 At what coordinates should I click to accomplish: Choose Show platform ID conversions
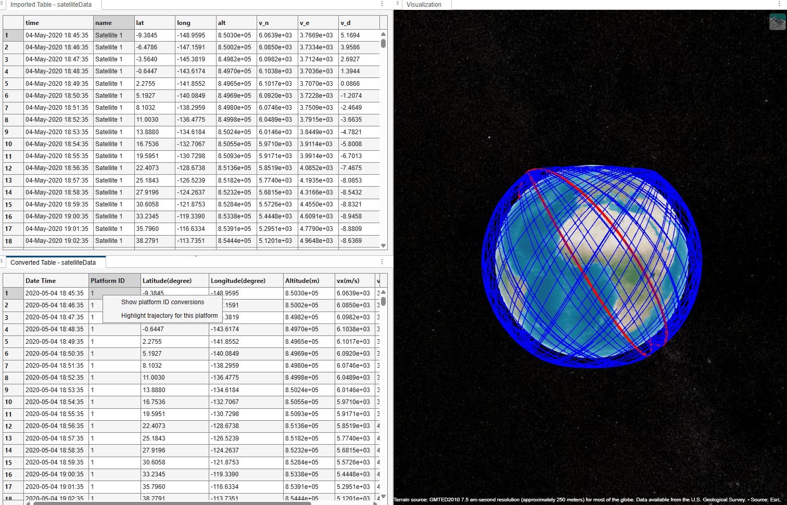coord(163,302)
